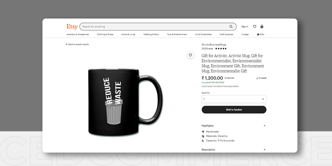Viewport: 332px width, 166px height.
Task: Click the five-star shop rating
Action: pyautogui.click(x=221, y=48)
